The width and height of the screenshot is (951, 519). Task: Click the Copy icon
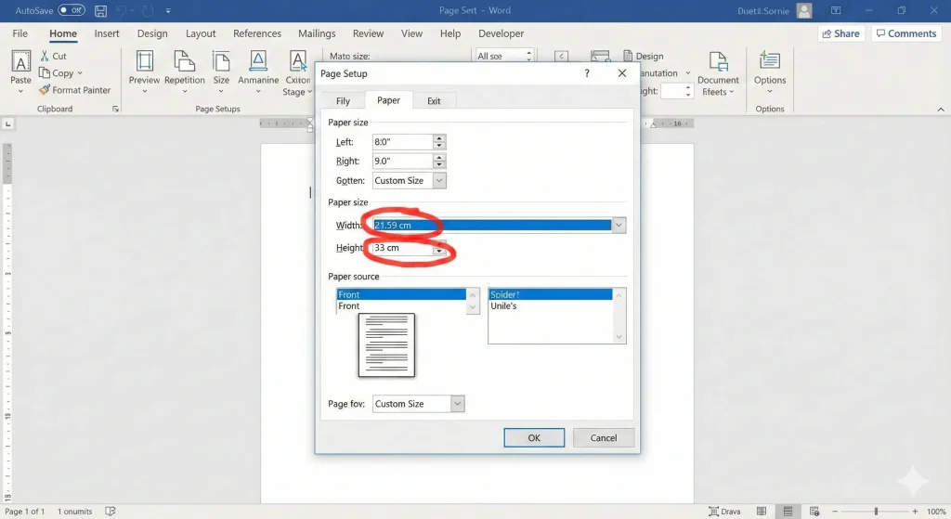tap(45, 72)
